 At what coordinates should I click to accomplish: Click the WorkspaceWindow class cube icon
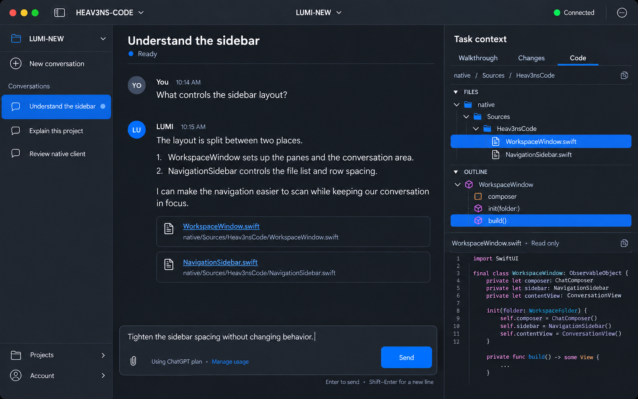point(469,185)
